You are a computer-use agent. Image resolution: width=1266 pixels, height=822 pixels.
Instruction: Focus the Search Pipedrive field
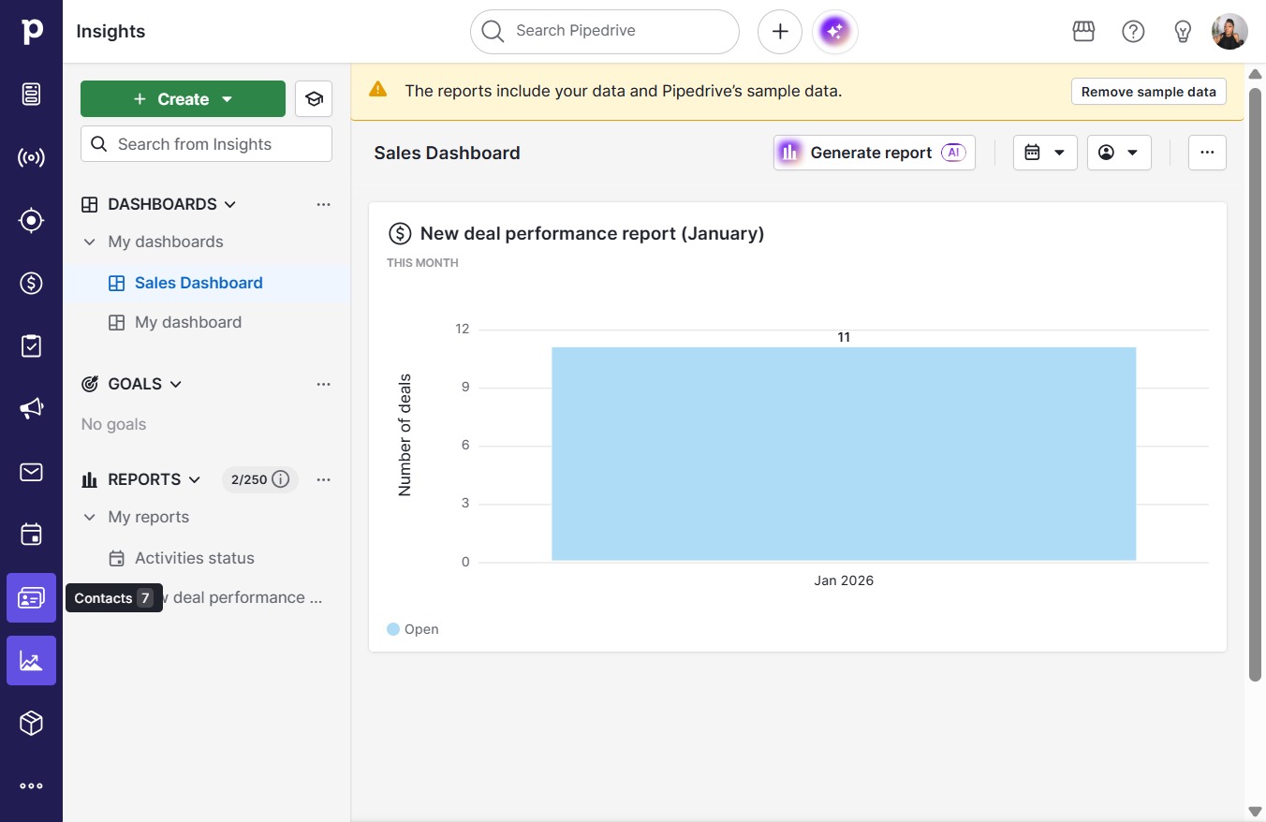tap(605, 32)
